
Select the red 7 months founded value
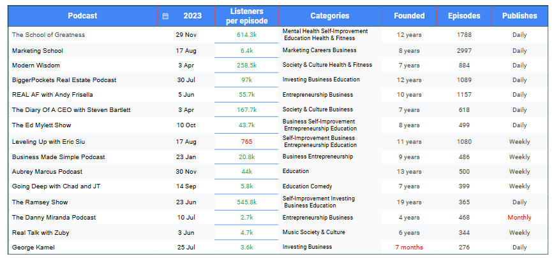[409, 248]
